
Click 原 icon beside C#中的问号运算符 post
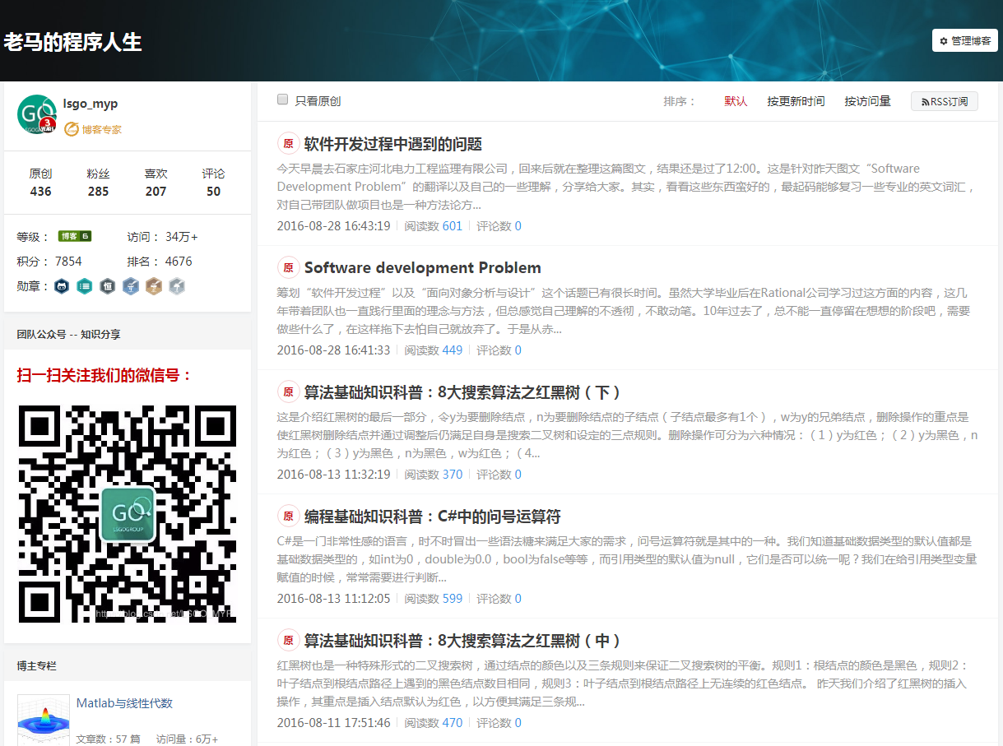tap(288, 517)
